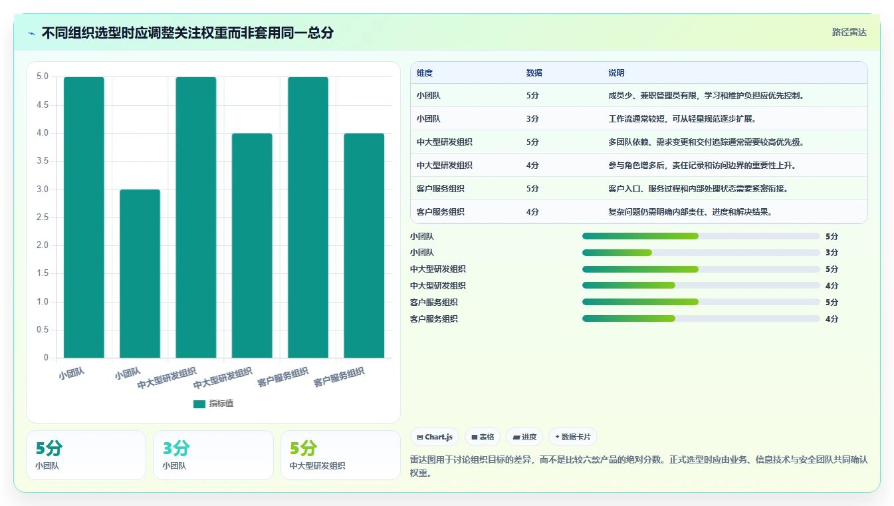Click the 小团队 chart bar at value 5
Image resolution: width=894 pixels, height=506 pixels.
pos(84,217)
